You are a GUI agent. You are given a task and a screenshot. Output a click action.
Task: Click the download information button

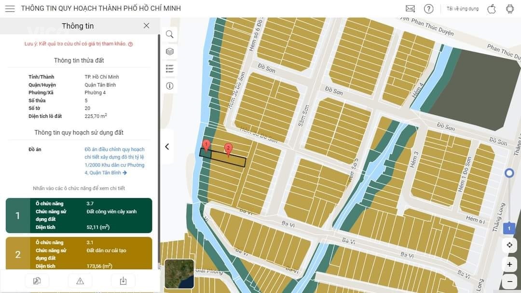click(123, 281)
